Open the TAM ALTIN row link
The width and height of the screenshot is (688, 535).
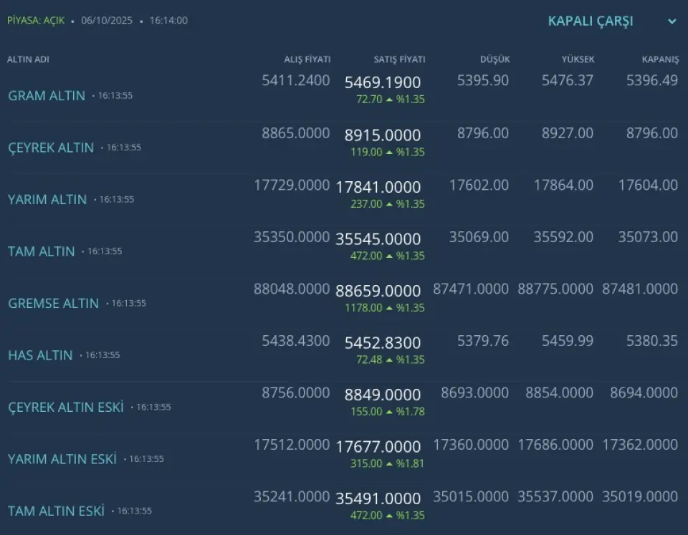[x=42, y=251]
